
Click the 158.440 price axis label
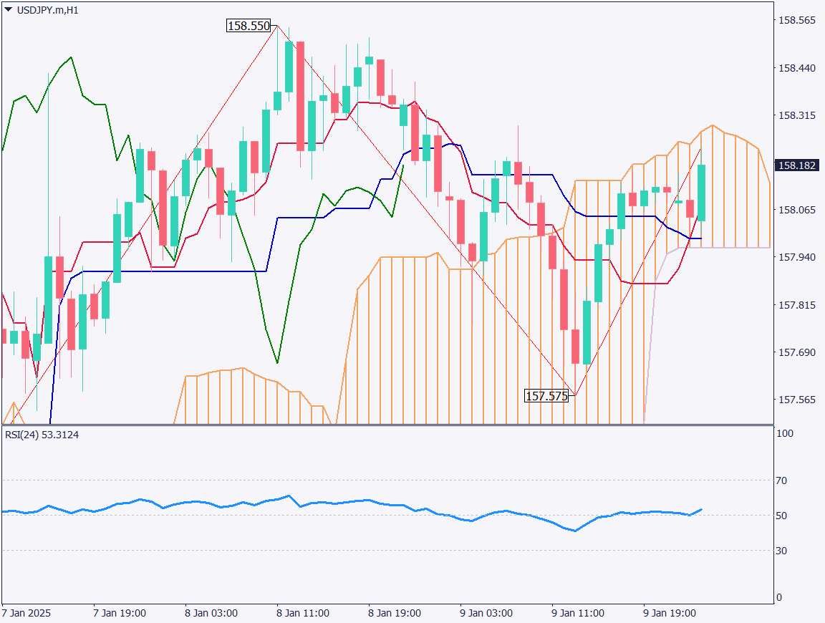coord(796,68)
